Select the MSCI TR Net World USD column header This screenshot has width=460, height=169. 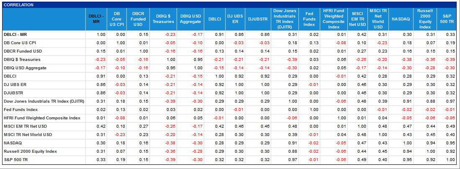click(378, 19)
